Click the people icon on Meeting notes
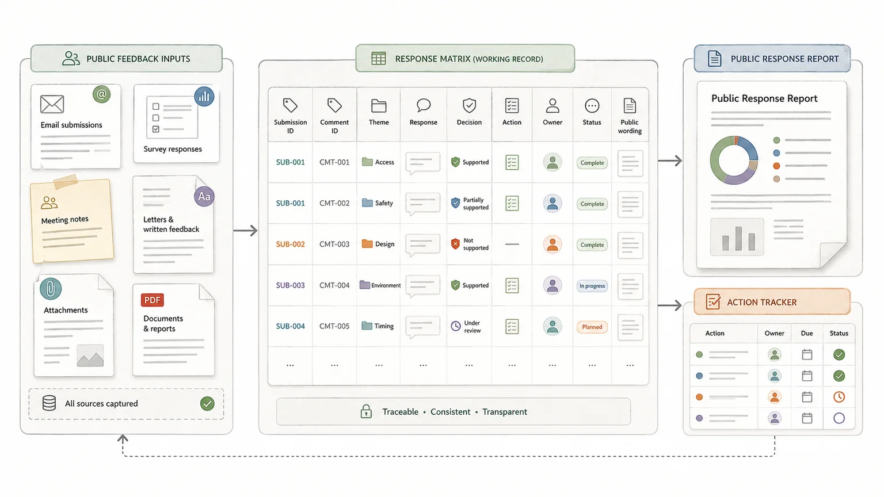Viewport: 884px width, 497px height. pos(49,202)
